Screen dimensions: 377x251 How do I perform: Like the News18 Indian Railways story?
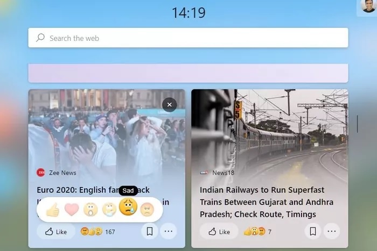point(219,232)
